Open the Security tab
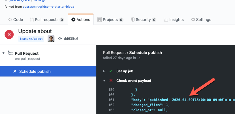 (x=144, y=19)
